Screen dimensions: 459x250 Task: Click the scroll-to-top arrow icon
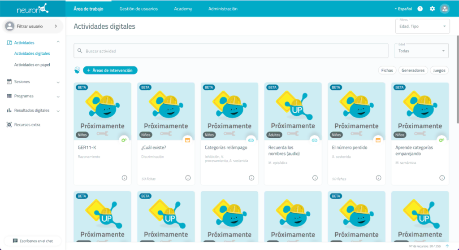click(447, 246)
